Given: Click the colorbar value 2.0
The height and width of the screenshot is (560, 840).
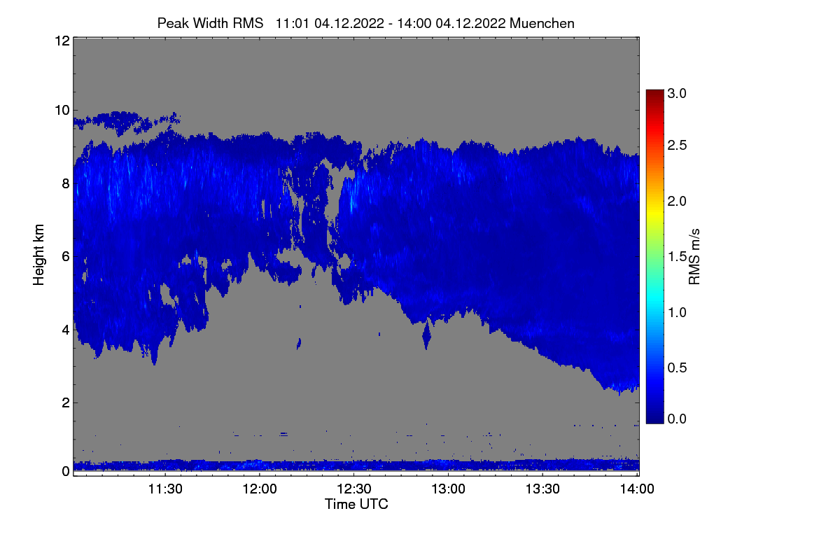Looking at the screenshot, I should pos(678,202).
